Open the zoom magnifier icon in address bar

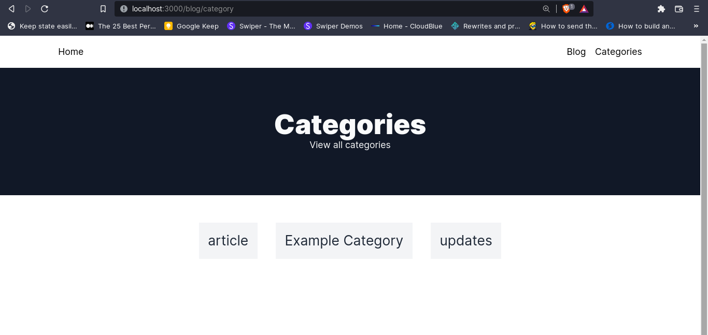click(546, 9)
